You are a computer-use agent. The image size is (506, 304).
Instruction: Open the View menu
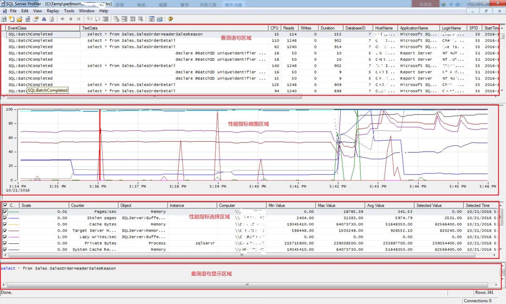[38, 11]
